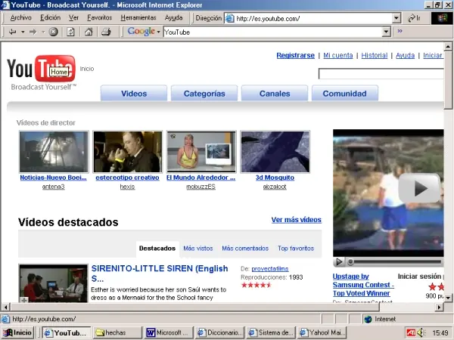Open the Back button history dropdown

[23, 32]
